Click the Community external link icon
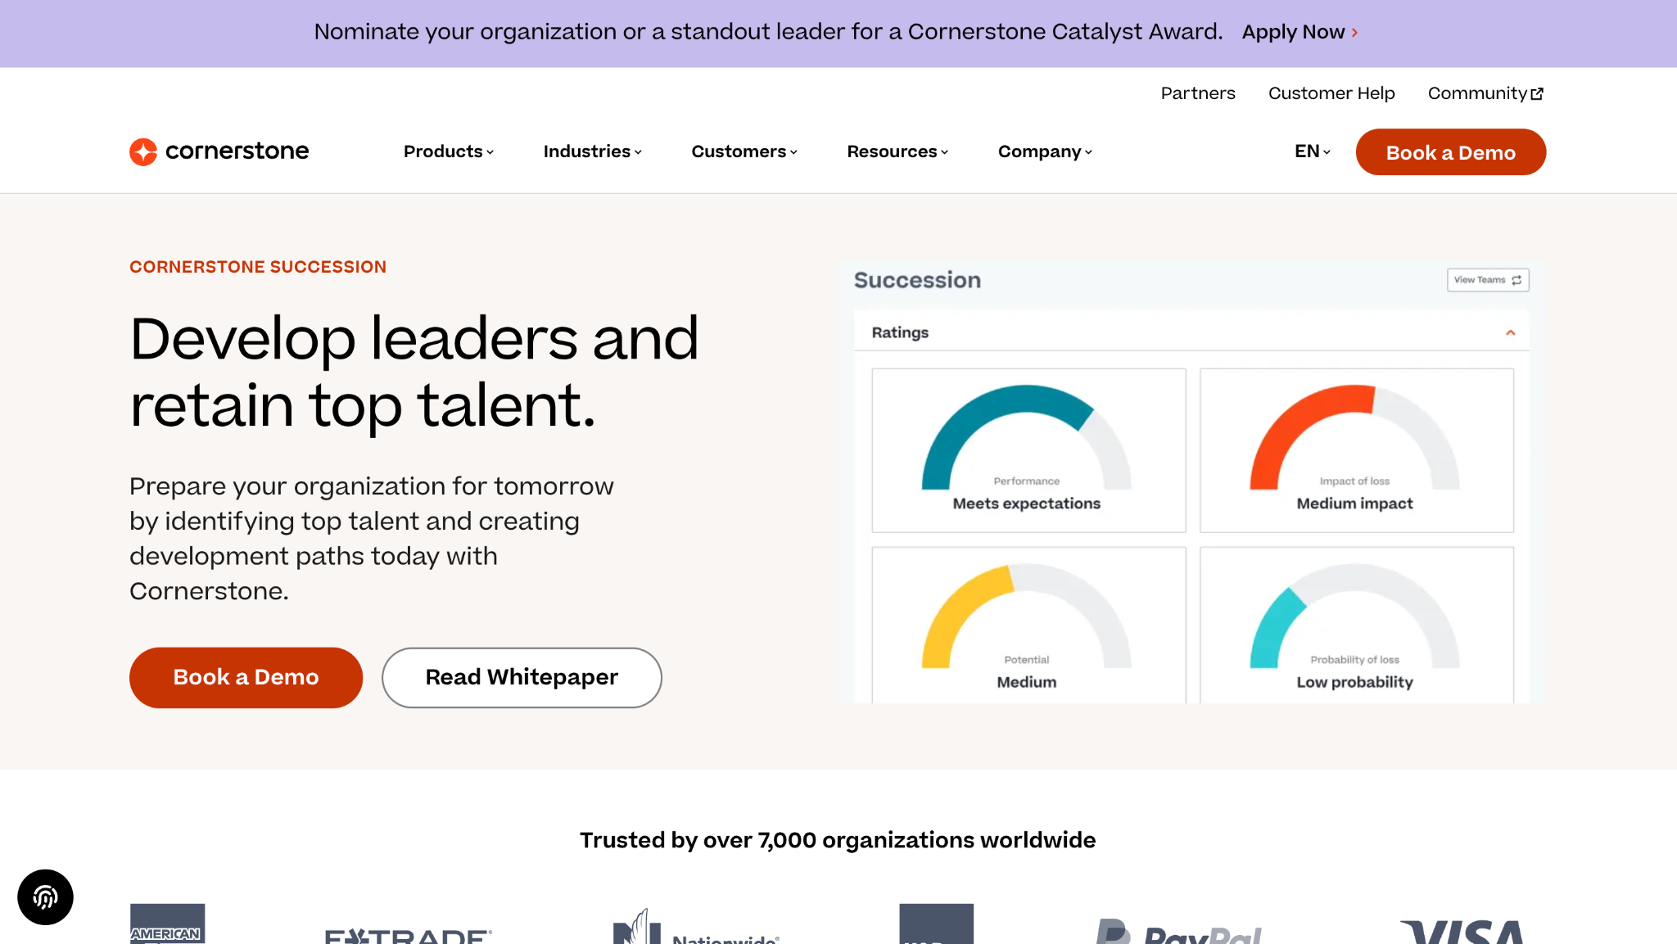1677x944 pixels. pos(1537,94)
